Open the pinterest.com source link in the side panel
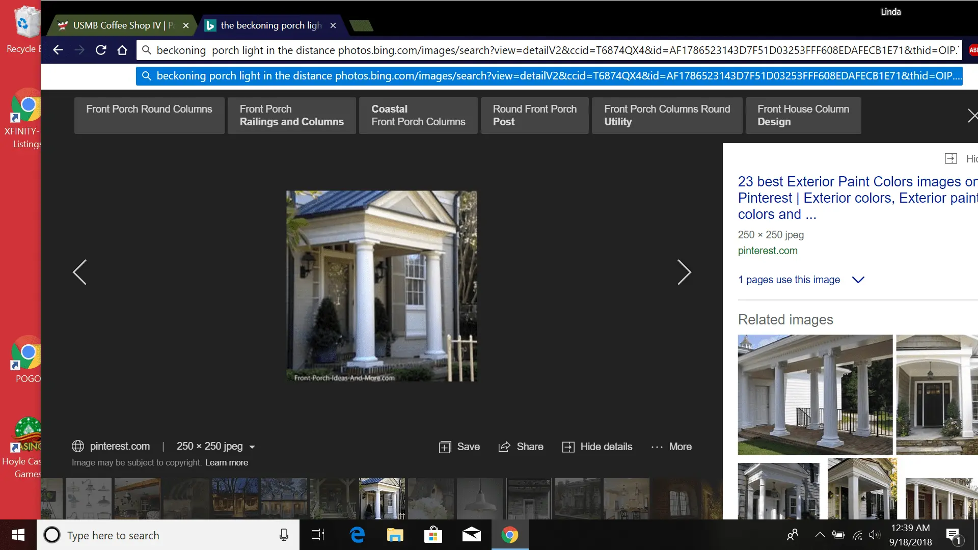 767,251
